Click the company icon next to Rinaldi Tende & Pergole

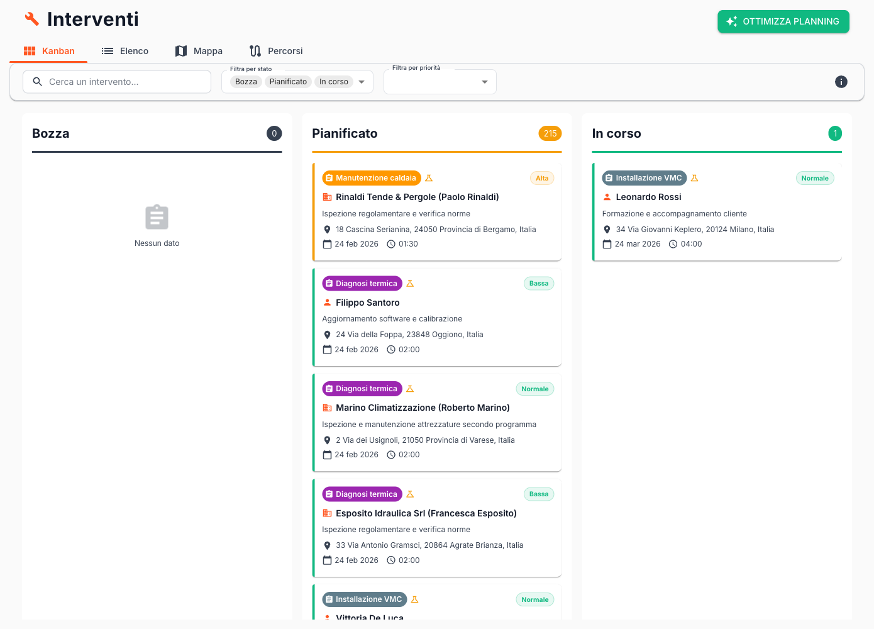pyautogui.click(x=327, y=197)
